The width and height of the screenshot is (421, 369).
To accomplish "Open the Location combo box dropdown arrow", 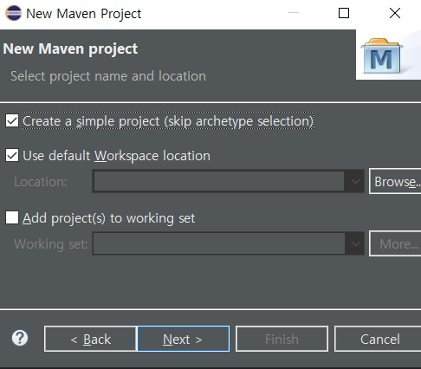I will (x=355, y=182).
